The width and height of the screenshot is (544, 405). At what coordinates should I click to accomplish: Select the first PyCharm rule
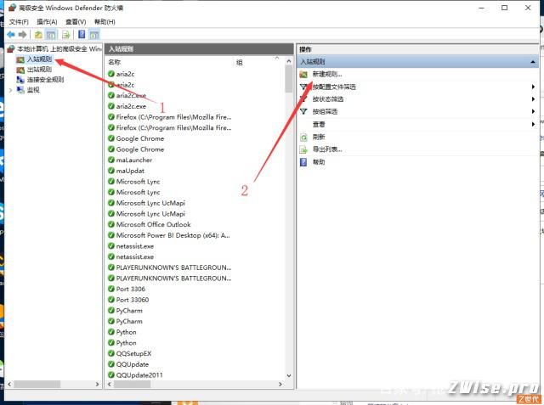[129, 311]
